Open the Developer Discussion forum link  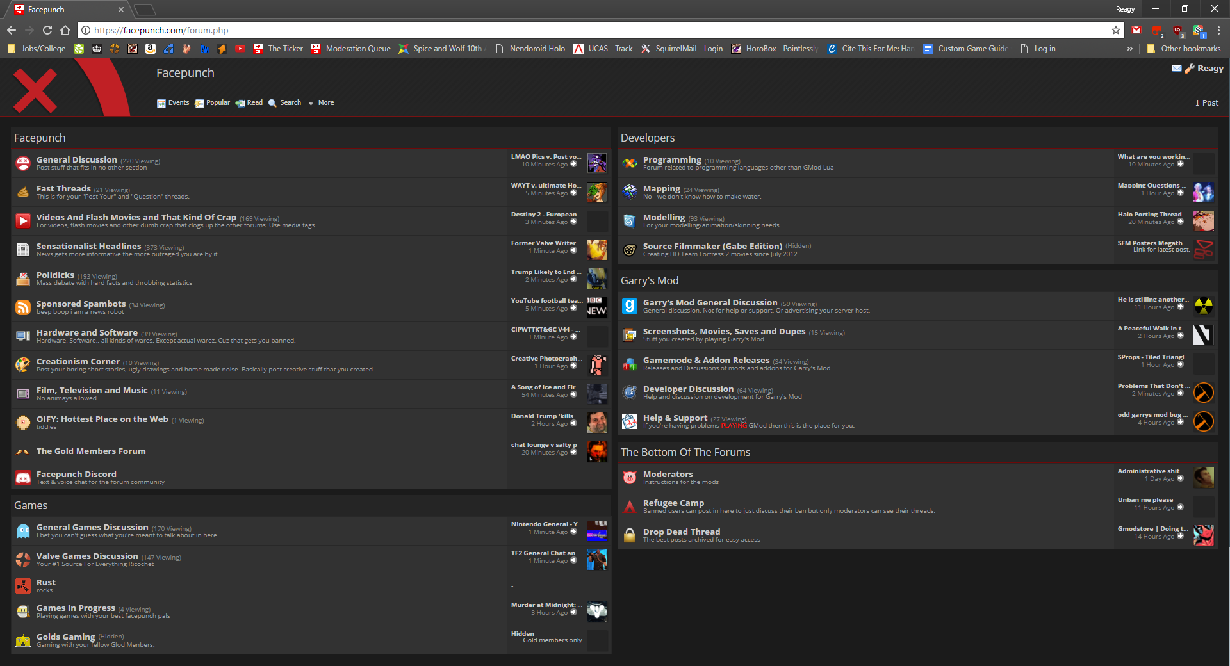tap(688, 389)
